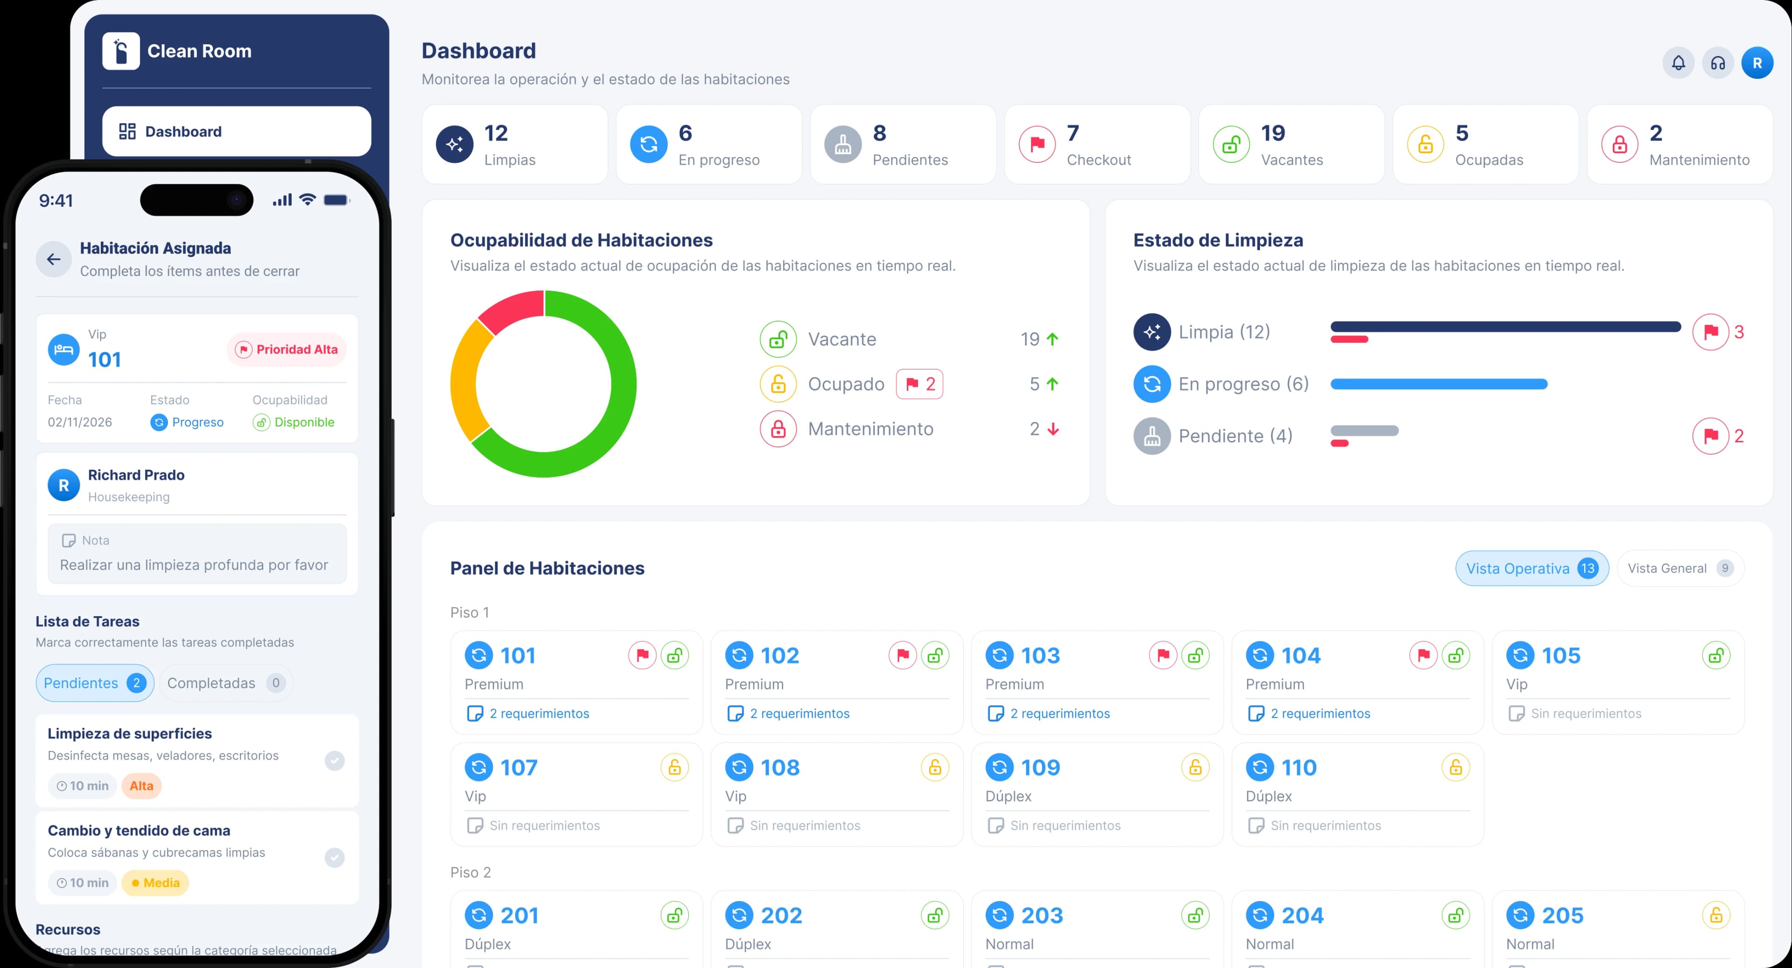This screenshot has width=1792, height=968.
Task: Check off Limpieza de superficies task
Action: [335, 760]
